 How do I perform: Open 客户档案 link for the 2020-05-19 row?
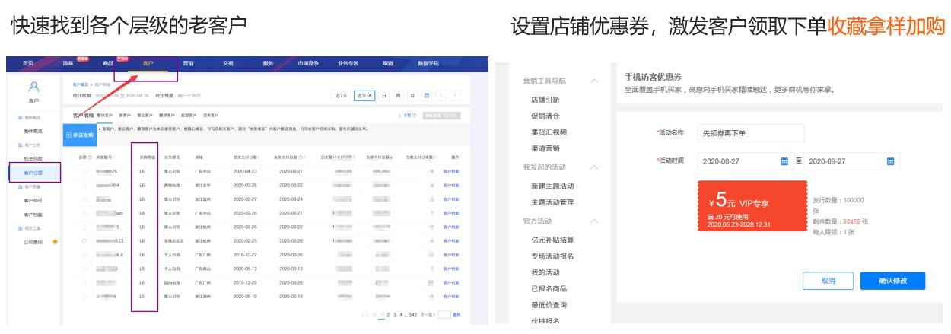tap(451, 296)
